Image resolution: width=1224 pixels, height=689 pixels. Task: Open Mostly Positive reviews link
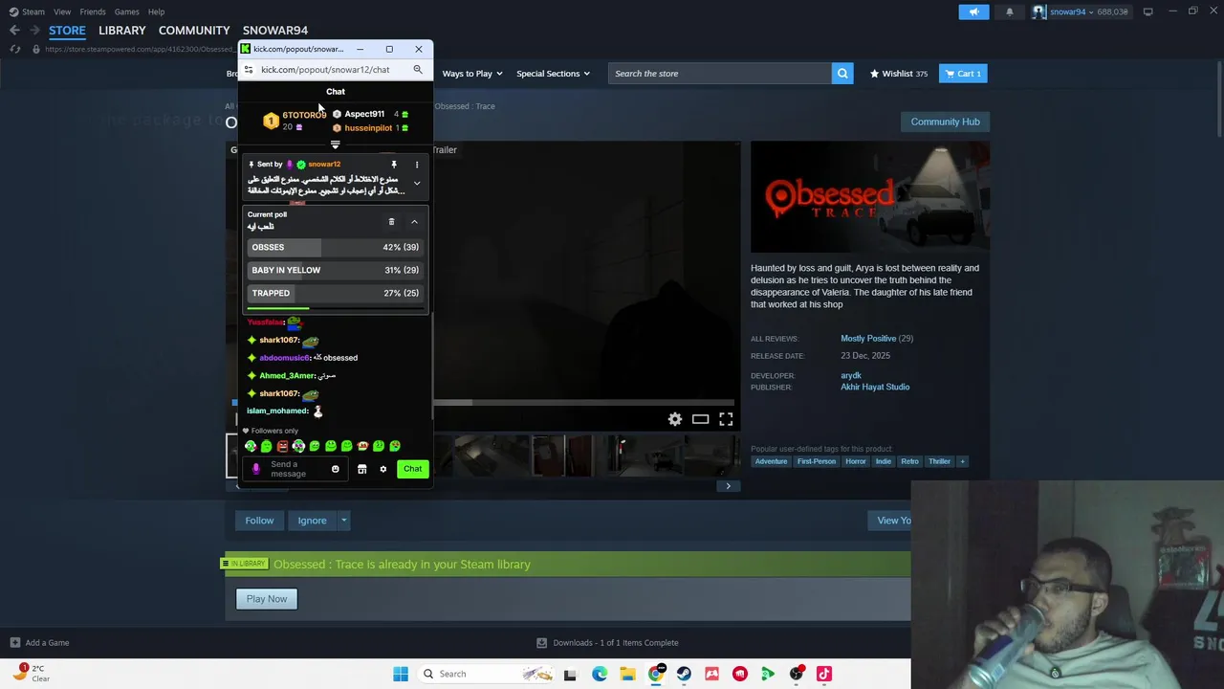click(868, 339)
